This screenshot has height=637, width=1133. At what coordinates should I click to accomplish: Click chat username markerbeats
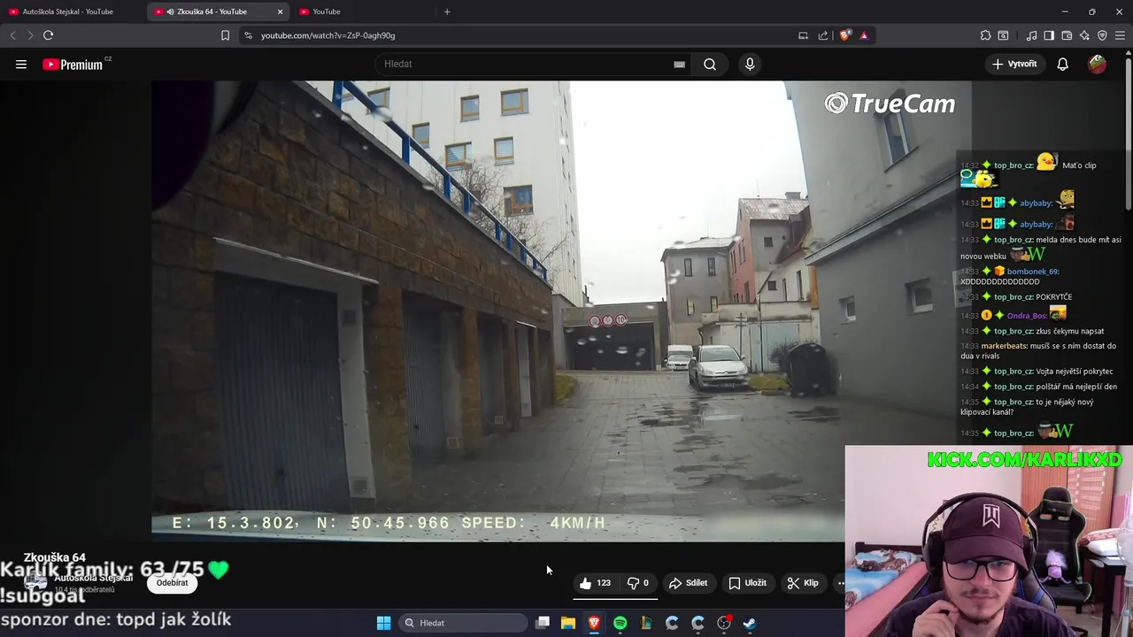point(1004,346)
